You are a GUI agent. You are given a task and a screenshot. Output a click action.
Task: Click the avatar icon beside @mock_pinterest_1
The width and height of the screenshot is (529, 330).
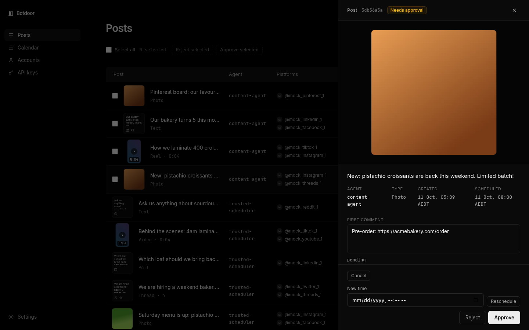click(280, 96)
